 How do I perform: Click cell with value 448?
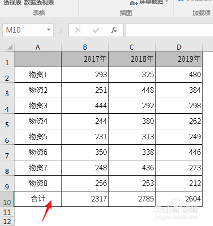[132, 90]
